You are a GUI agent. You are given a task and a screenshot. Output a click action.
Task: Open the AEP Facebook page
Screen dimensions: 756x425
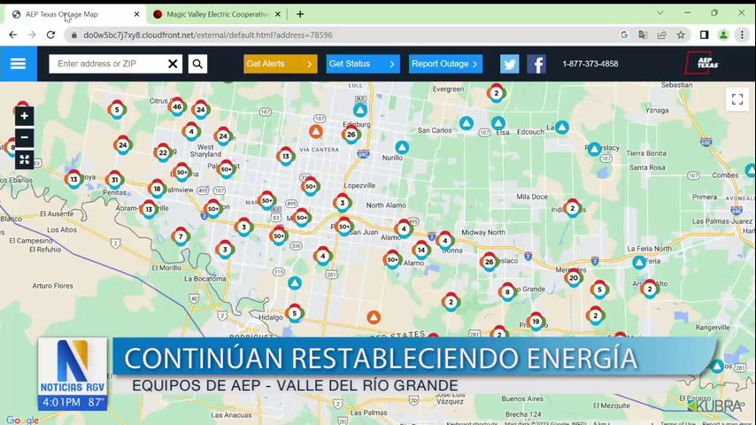coord(536,64)
